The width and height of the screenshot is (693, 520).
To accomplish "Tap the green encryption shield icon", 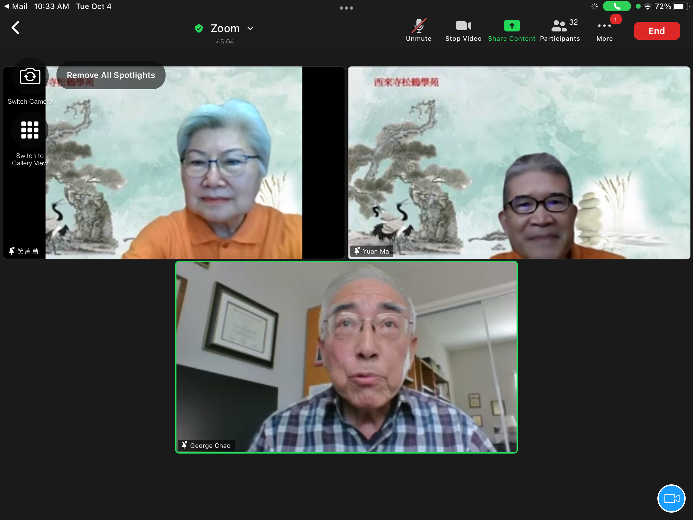I will [199, 29].
